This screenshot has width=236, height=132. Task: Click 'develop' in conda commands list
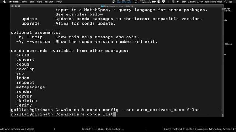tap(25, 69)
